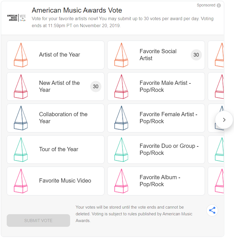Click the Sponsored info icon
234x238 pixels.
tap(219, 5)
